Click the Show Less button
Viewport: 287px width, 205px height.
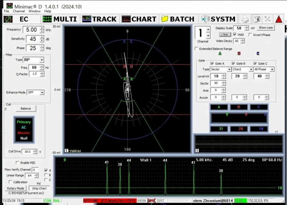click(266, 28)
